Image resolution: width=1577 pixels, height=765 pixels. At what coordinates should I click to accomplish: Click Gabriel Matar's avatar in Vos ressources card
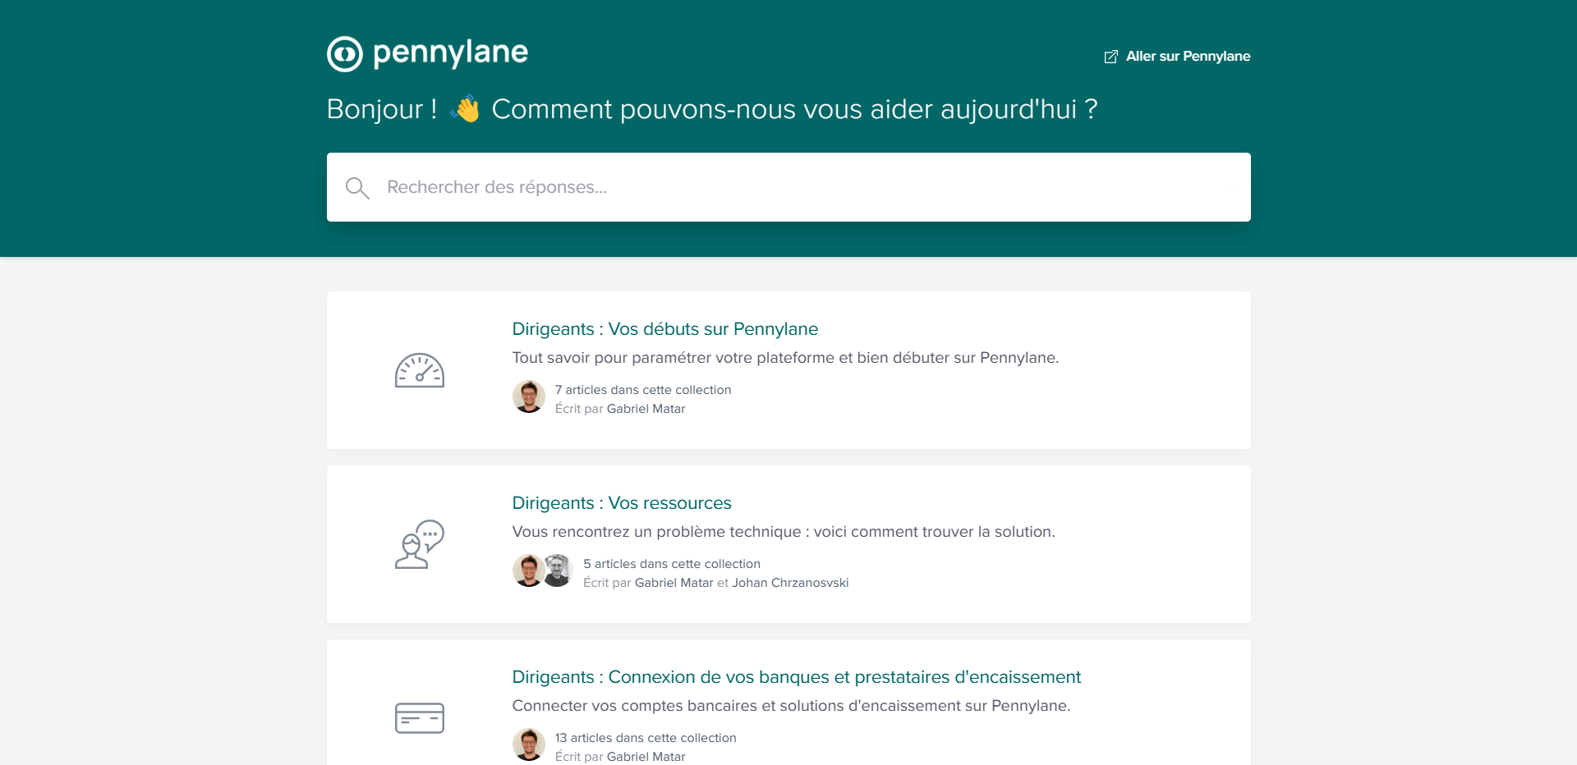coord(527,570)
